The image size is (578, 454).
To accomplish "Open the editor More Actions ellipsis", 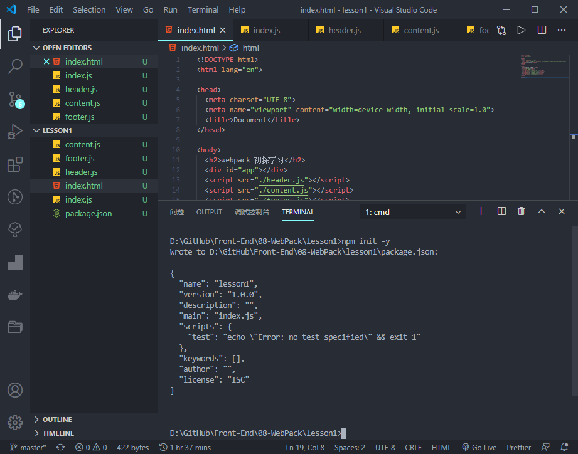I will point(562,30).
